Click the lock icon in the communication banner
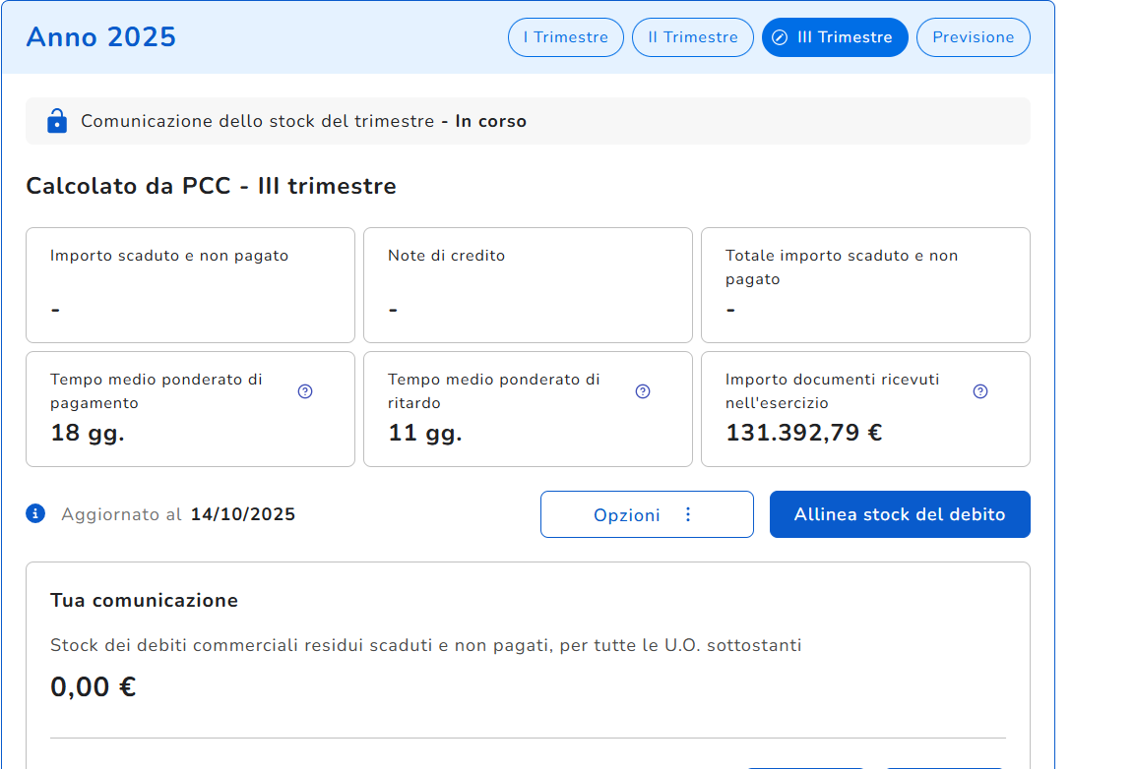 (x=57, y=121)
